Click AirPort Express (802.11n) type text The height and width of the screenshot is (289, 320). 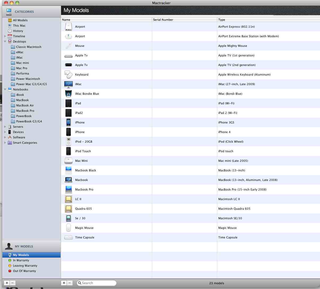coord(236,27)
